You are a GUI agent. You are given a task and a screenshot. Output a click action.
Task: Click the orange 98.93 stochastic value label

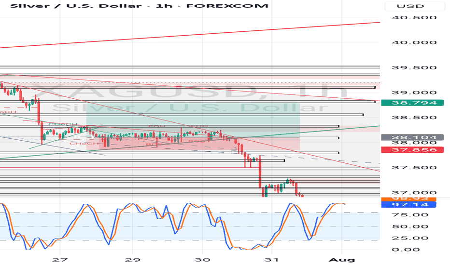[x=408, y=199]
